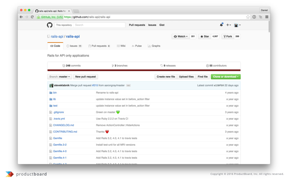Open notifications bell icon
The image size is (288, 180).
[x=221, y=25]
